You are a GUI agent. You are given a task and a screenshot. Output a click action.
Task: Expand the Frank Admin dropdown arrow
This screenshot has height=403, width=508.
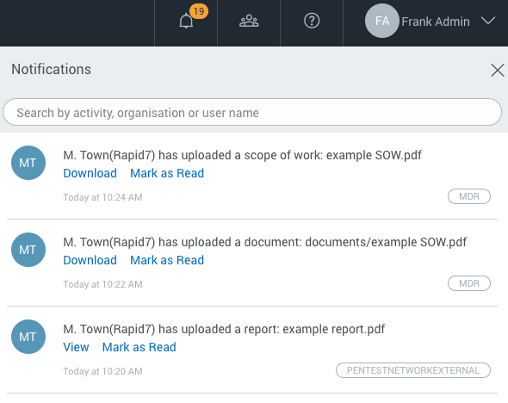tap(488, 21)
